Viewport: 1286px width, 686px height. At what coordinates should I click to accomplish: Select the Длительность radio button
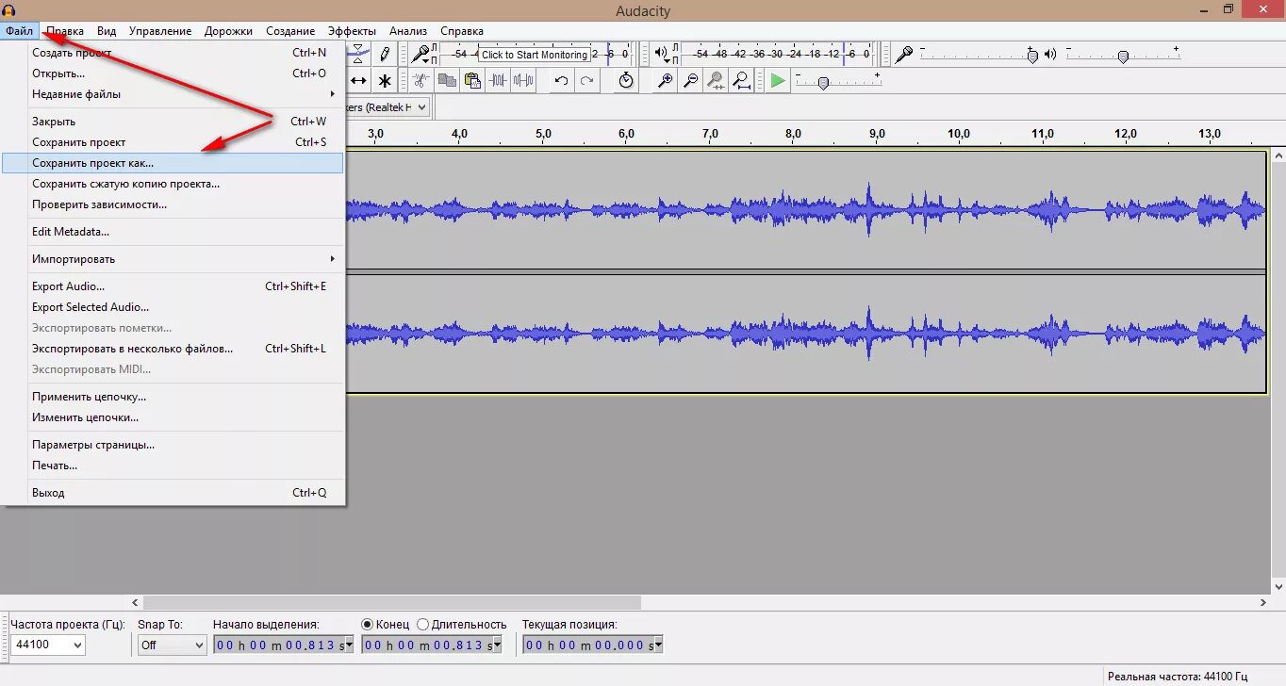click(422, 624)
